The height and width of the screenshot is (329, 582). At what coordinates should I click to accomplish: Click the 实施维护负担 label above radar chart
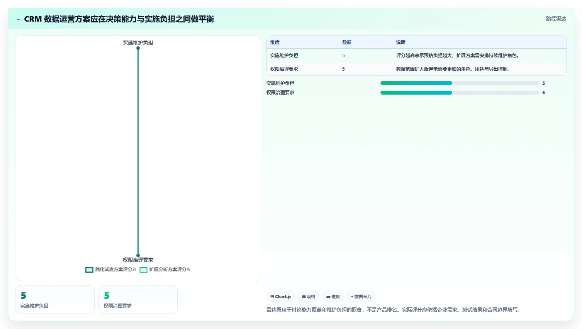click(138, 42)
